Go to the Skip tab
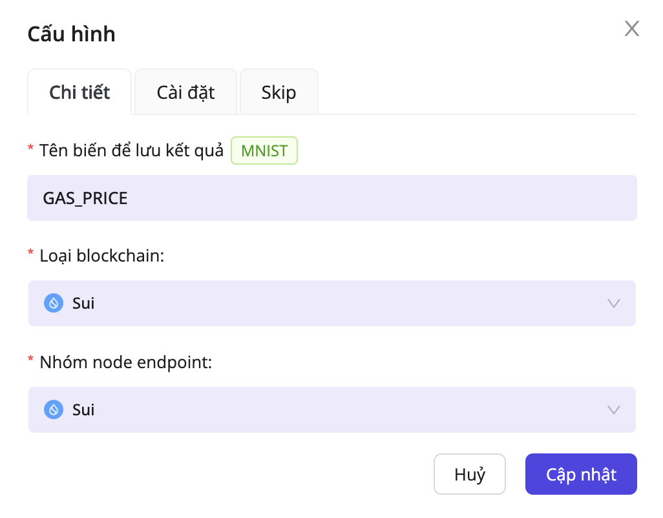Viewport: 663px width, 518px height. point(279,92)
